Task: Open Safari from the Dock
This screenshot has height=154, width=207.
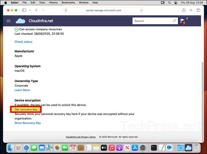Action: click(26, 148)
